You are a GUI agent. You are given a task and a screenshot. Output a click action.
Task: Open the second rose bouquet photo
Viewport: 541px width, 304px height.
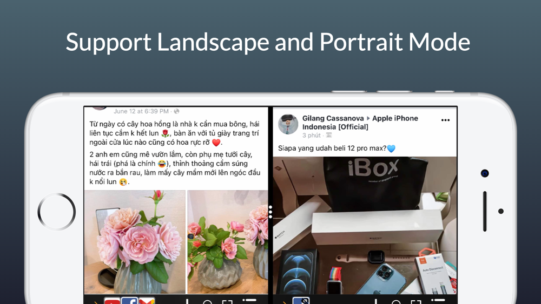coord(228,242)
